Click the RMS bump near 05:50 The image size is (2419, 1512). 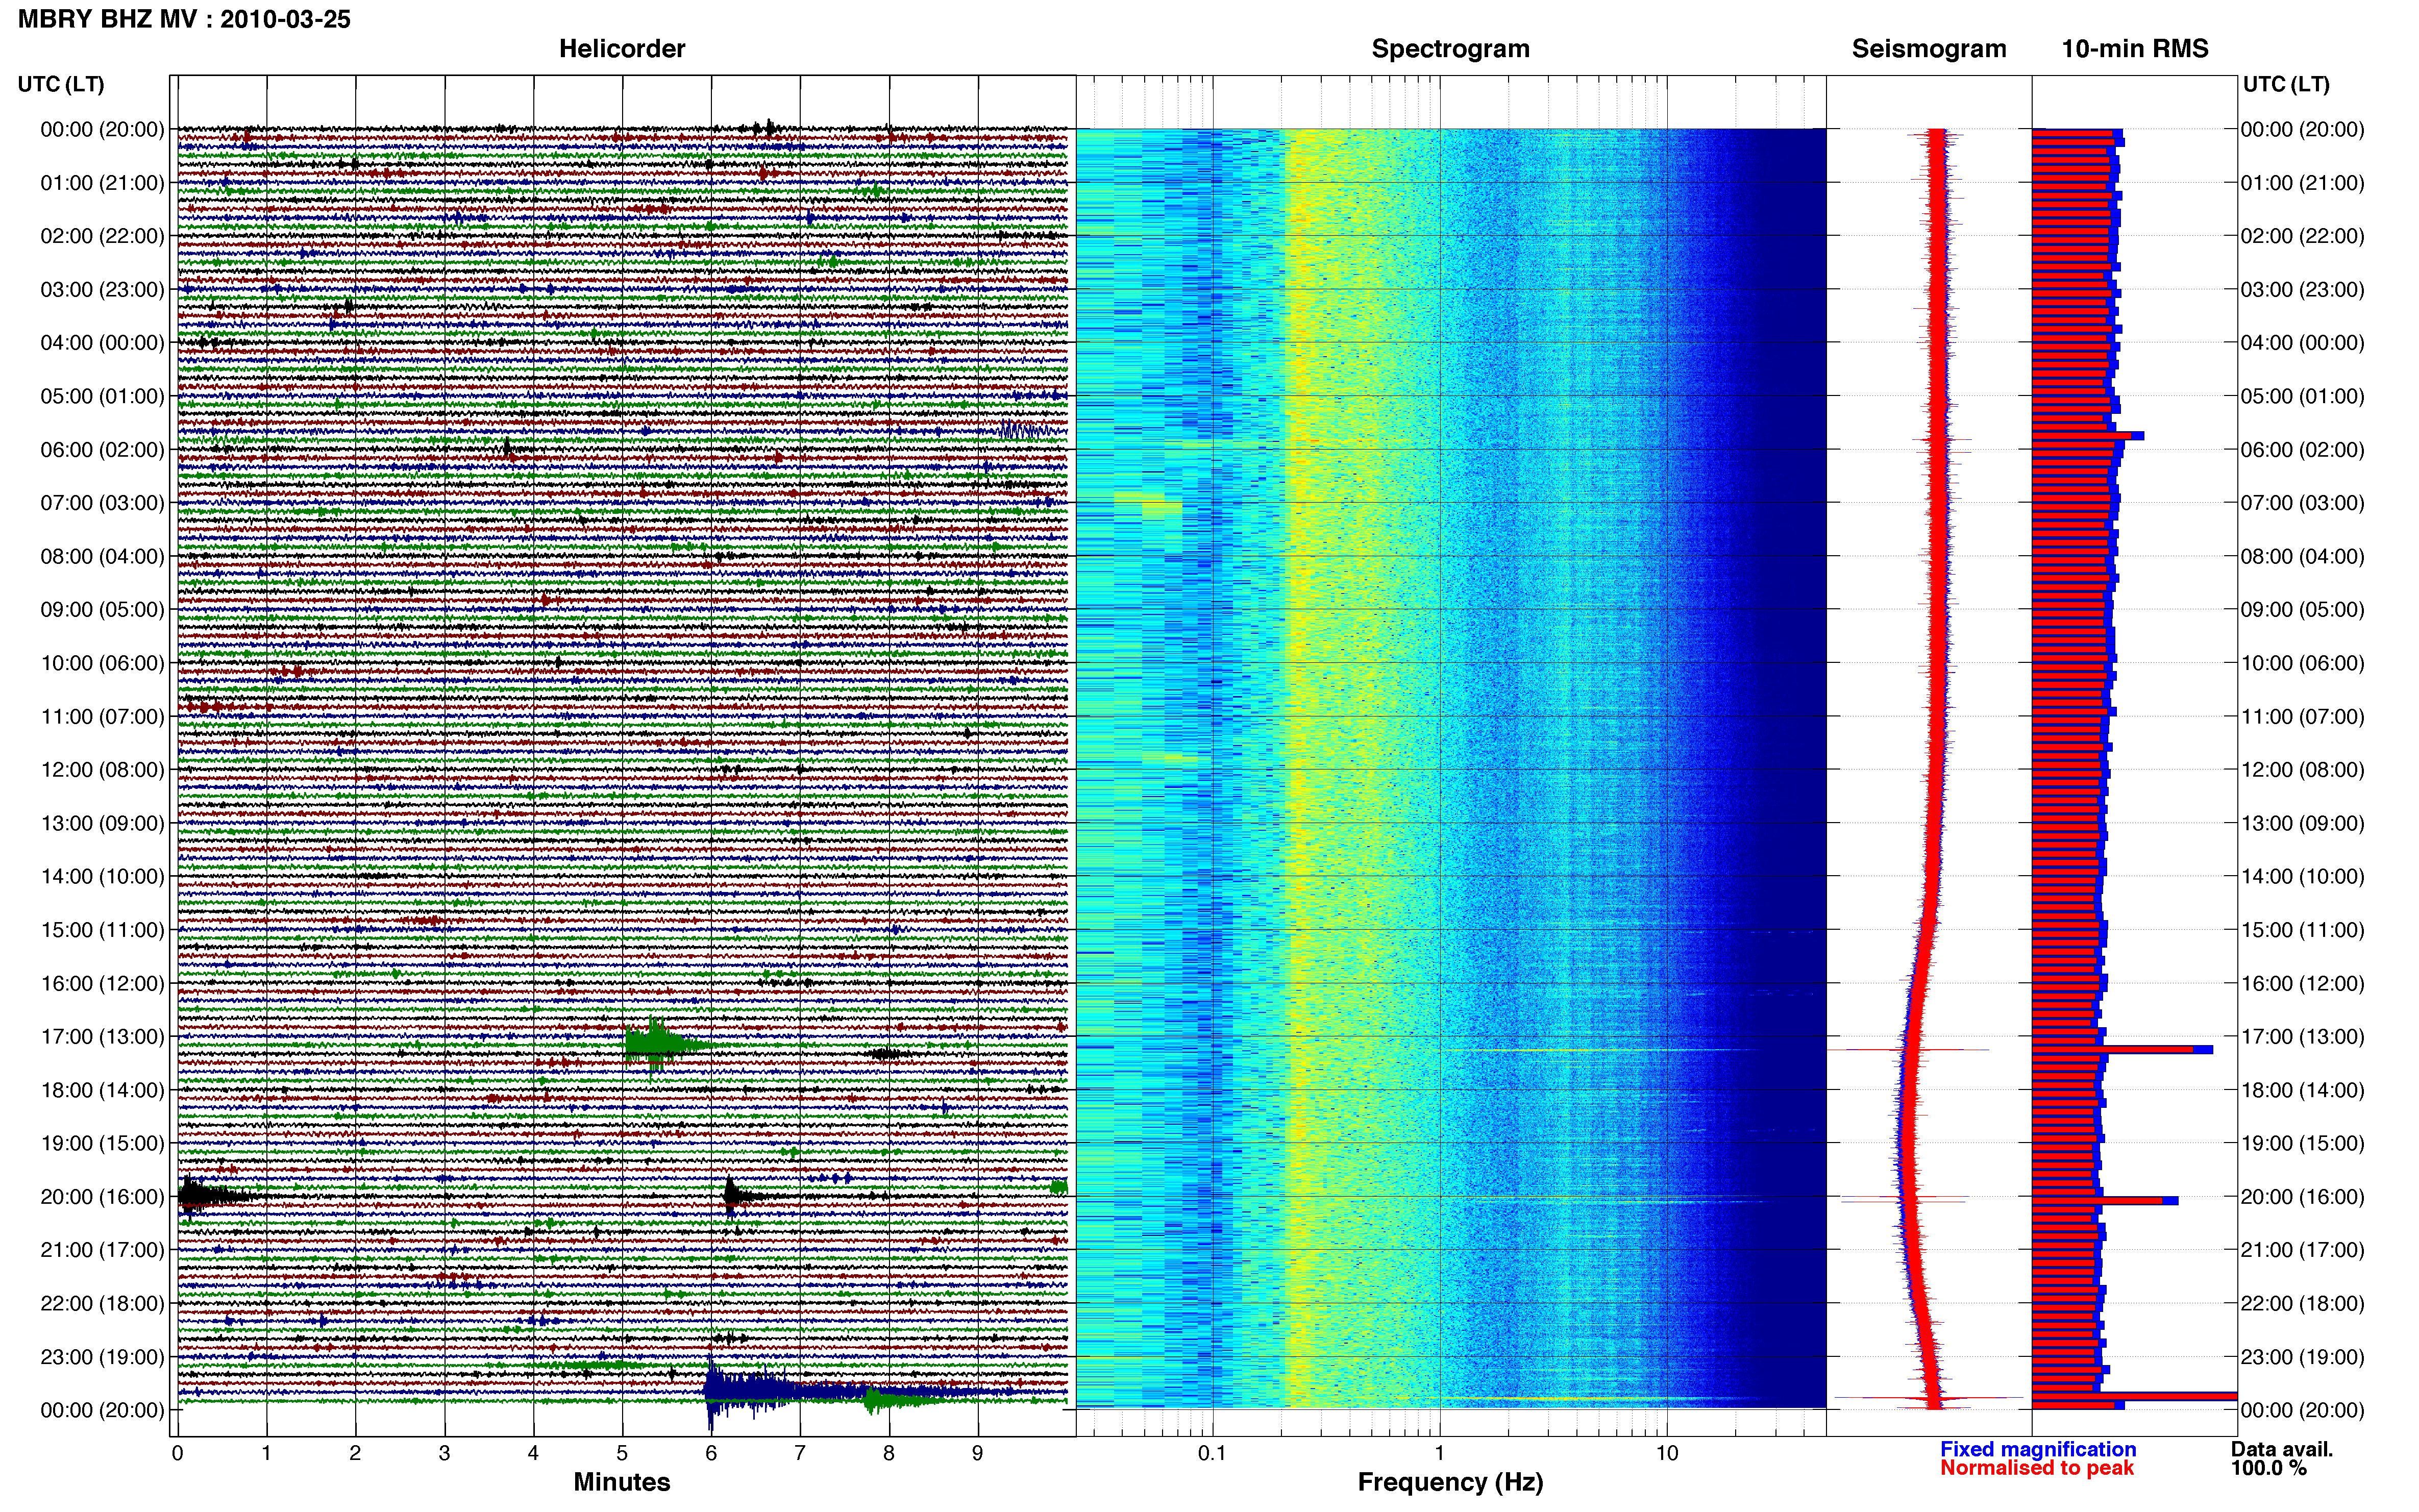pyautogui.click(x=2088, y=436)
